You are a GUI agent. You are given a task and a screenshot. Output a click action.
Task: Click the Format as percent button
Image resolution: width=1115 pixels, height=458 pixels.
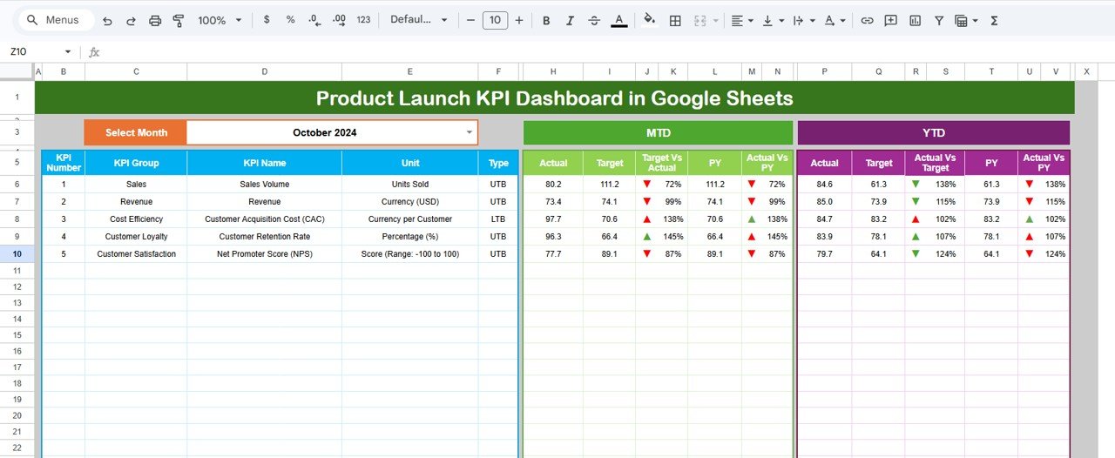tap(290, 20)
